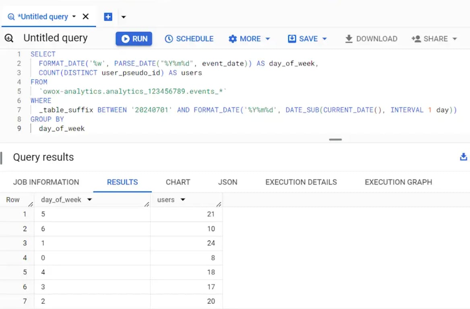Open the Chart tab

178,182
